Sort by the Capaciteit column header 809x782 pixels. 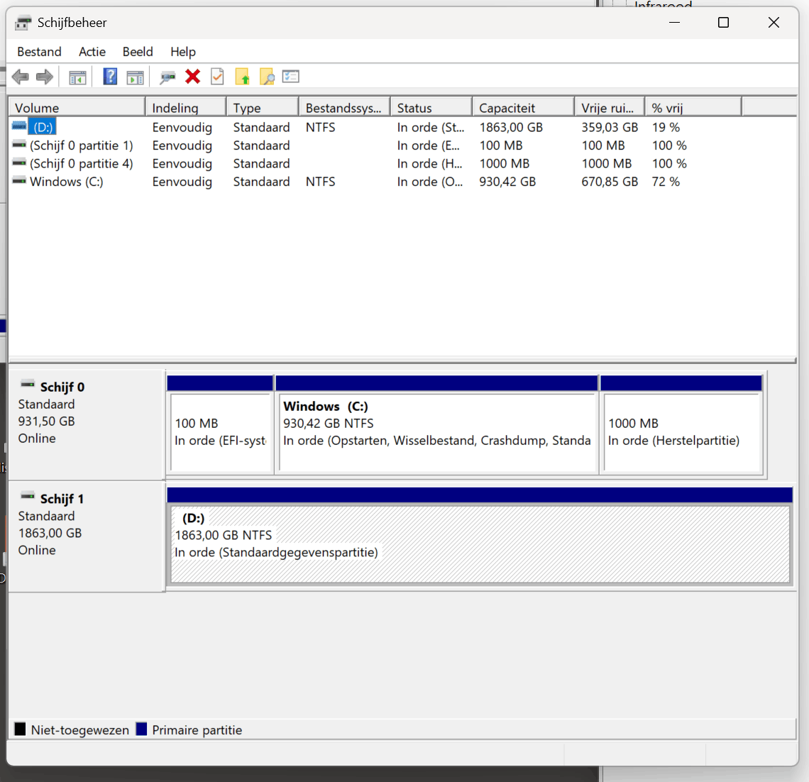tap(523, 108)
